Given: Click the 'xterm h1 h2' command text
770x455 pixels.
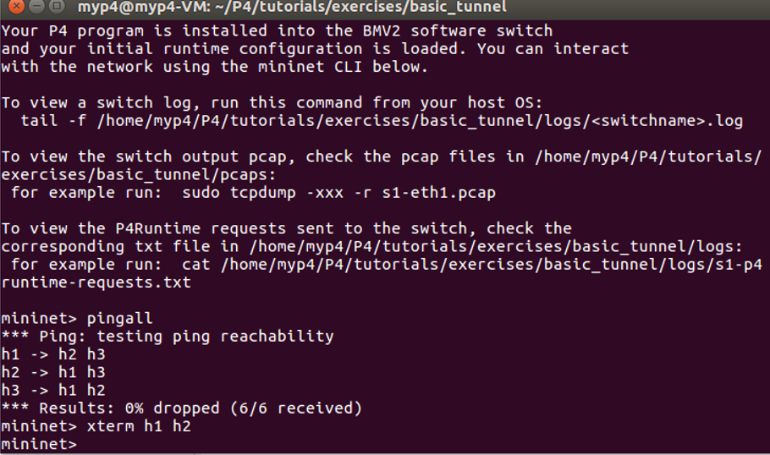Looking at the screenshot, I should pos(139,426).
